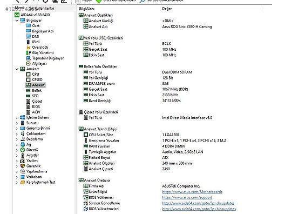
Task: Open the BIOS entry icon
Action: pyautogui.click(x=28, y=106)
